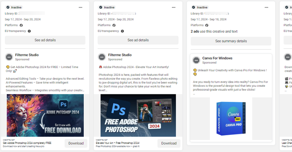
Task: Click the Inactive status badge on the first card
Action: (x=14, y=8)
